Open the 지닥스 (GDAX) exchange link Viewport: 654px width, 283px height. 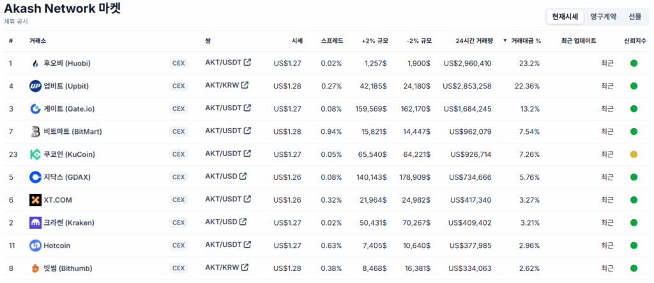(x=67, y=177)
